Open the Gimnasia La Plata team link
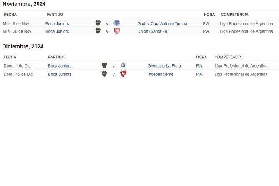279x186 pixels. 164,66
